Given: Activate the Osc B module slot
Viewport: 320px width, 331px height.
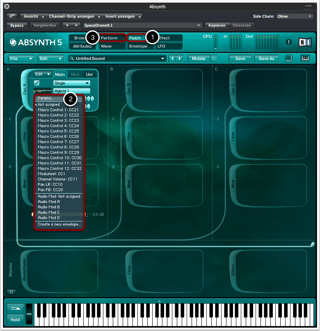Looking at the screenshot, I should [164, 90].
